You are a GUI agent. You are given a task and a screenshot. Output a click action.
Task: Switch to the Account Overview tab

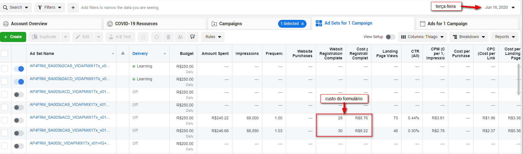click(51, 24)
